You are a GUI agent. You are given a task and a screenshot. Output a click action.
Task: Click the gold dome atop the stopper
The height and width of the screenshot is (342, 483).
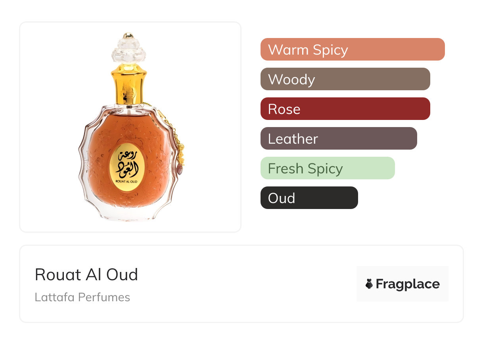[x=128, y=36]
